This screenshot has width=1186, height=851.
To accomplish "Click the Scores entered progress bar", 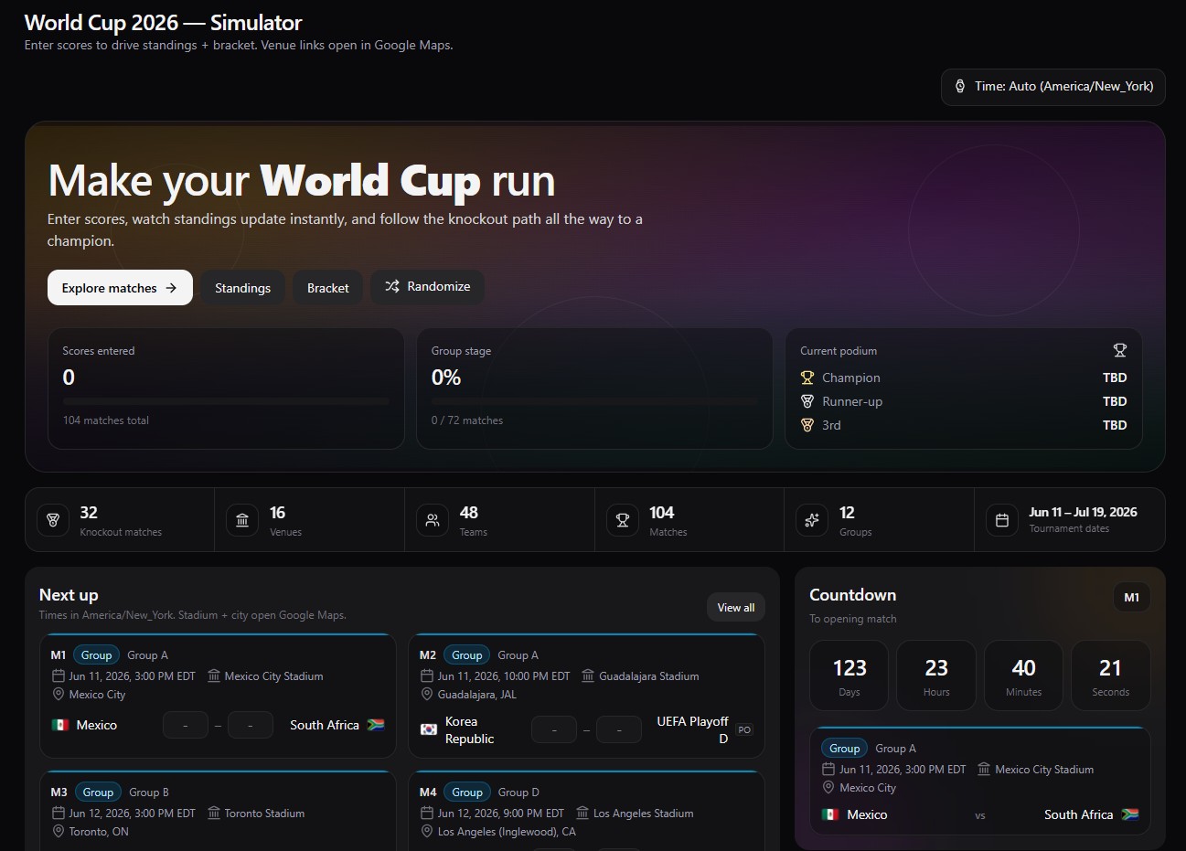I will click(226, 400).
